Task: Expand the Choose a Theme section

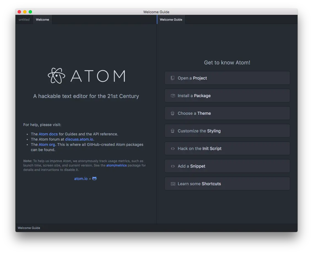Action: pos(227,113)
